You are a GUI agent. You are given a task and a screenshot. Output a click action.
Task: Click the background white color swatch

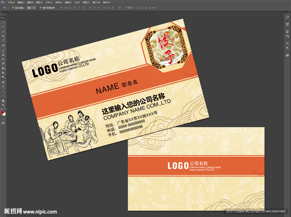(x=5, y=114)
